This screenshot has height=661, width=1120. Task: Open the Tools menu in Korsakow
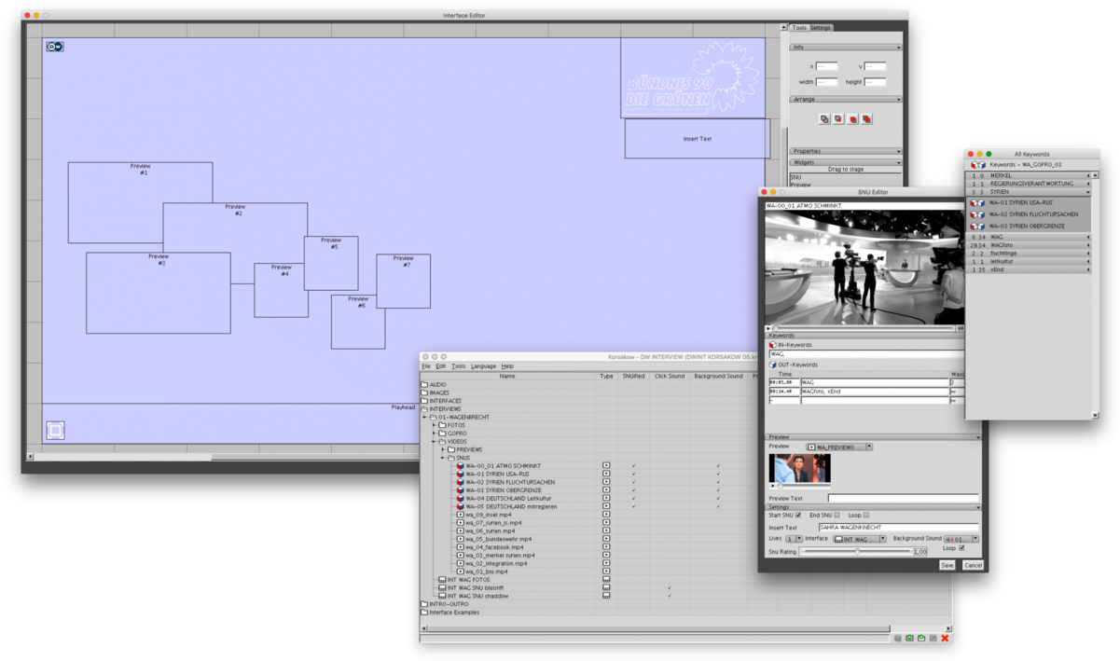(458, 366)
